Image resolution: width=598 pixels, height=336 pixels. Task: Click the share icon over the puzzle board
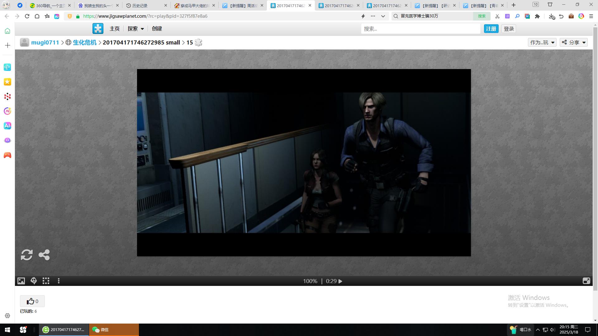[x=44, y=255]
